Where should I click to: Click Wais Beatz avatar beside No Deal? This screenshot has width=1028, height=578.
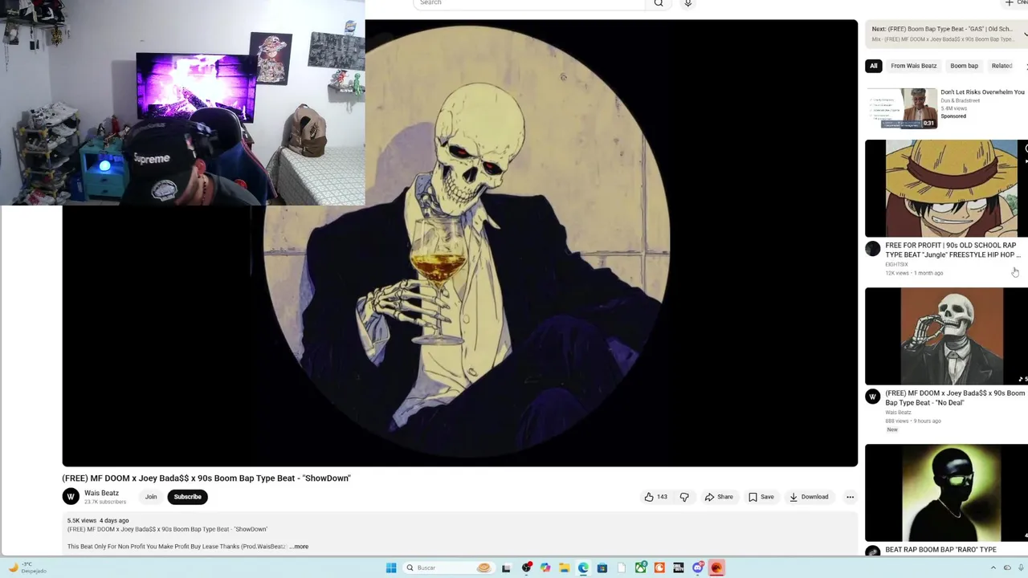pyautogui.click(x=873, y=397)
